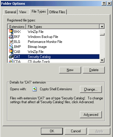Screen dimensions: 113x137
Task: Open the Change... program dialog
Action: click(x=91, y=89)
